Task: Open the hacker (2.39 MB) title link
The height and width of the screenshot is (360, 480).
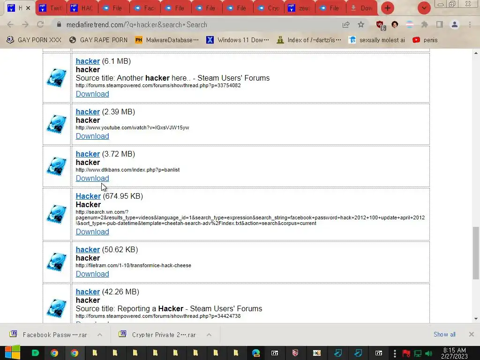Action: pyautogui.click(x=88, y=112)
